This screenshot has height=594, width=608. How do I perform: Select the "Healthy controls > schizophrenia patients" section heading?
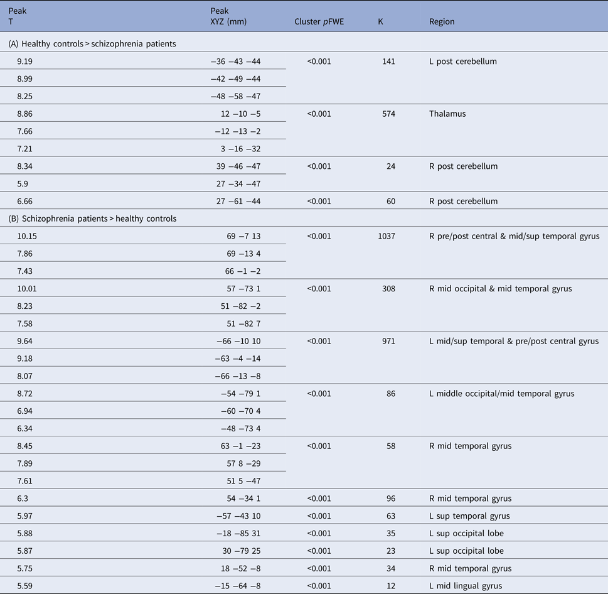92,43
